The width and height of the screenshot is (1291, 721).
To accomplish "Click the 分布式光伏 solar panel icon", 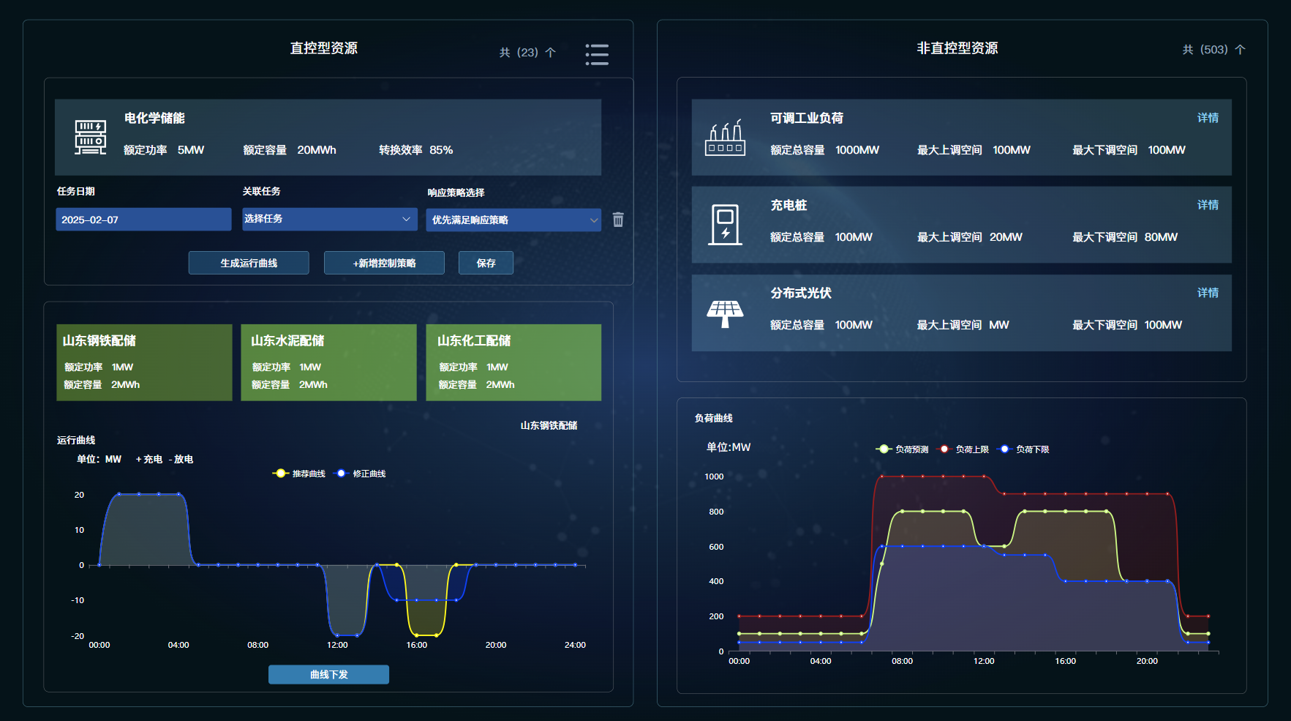I will tap(724, 313).
